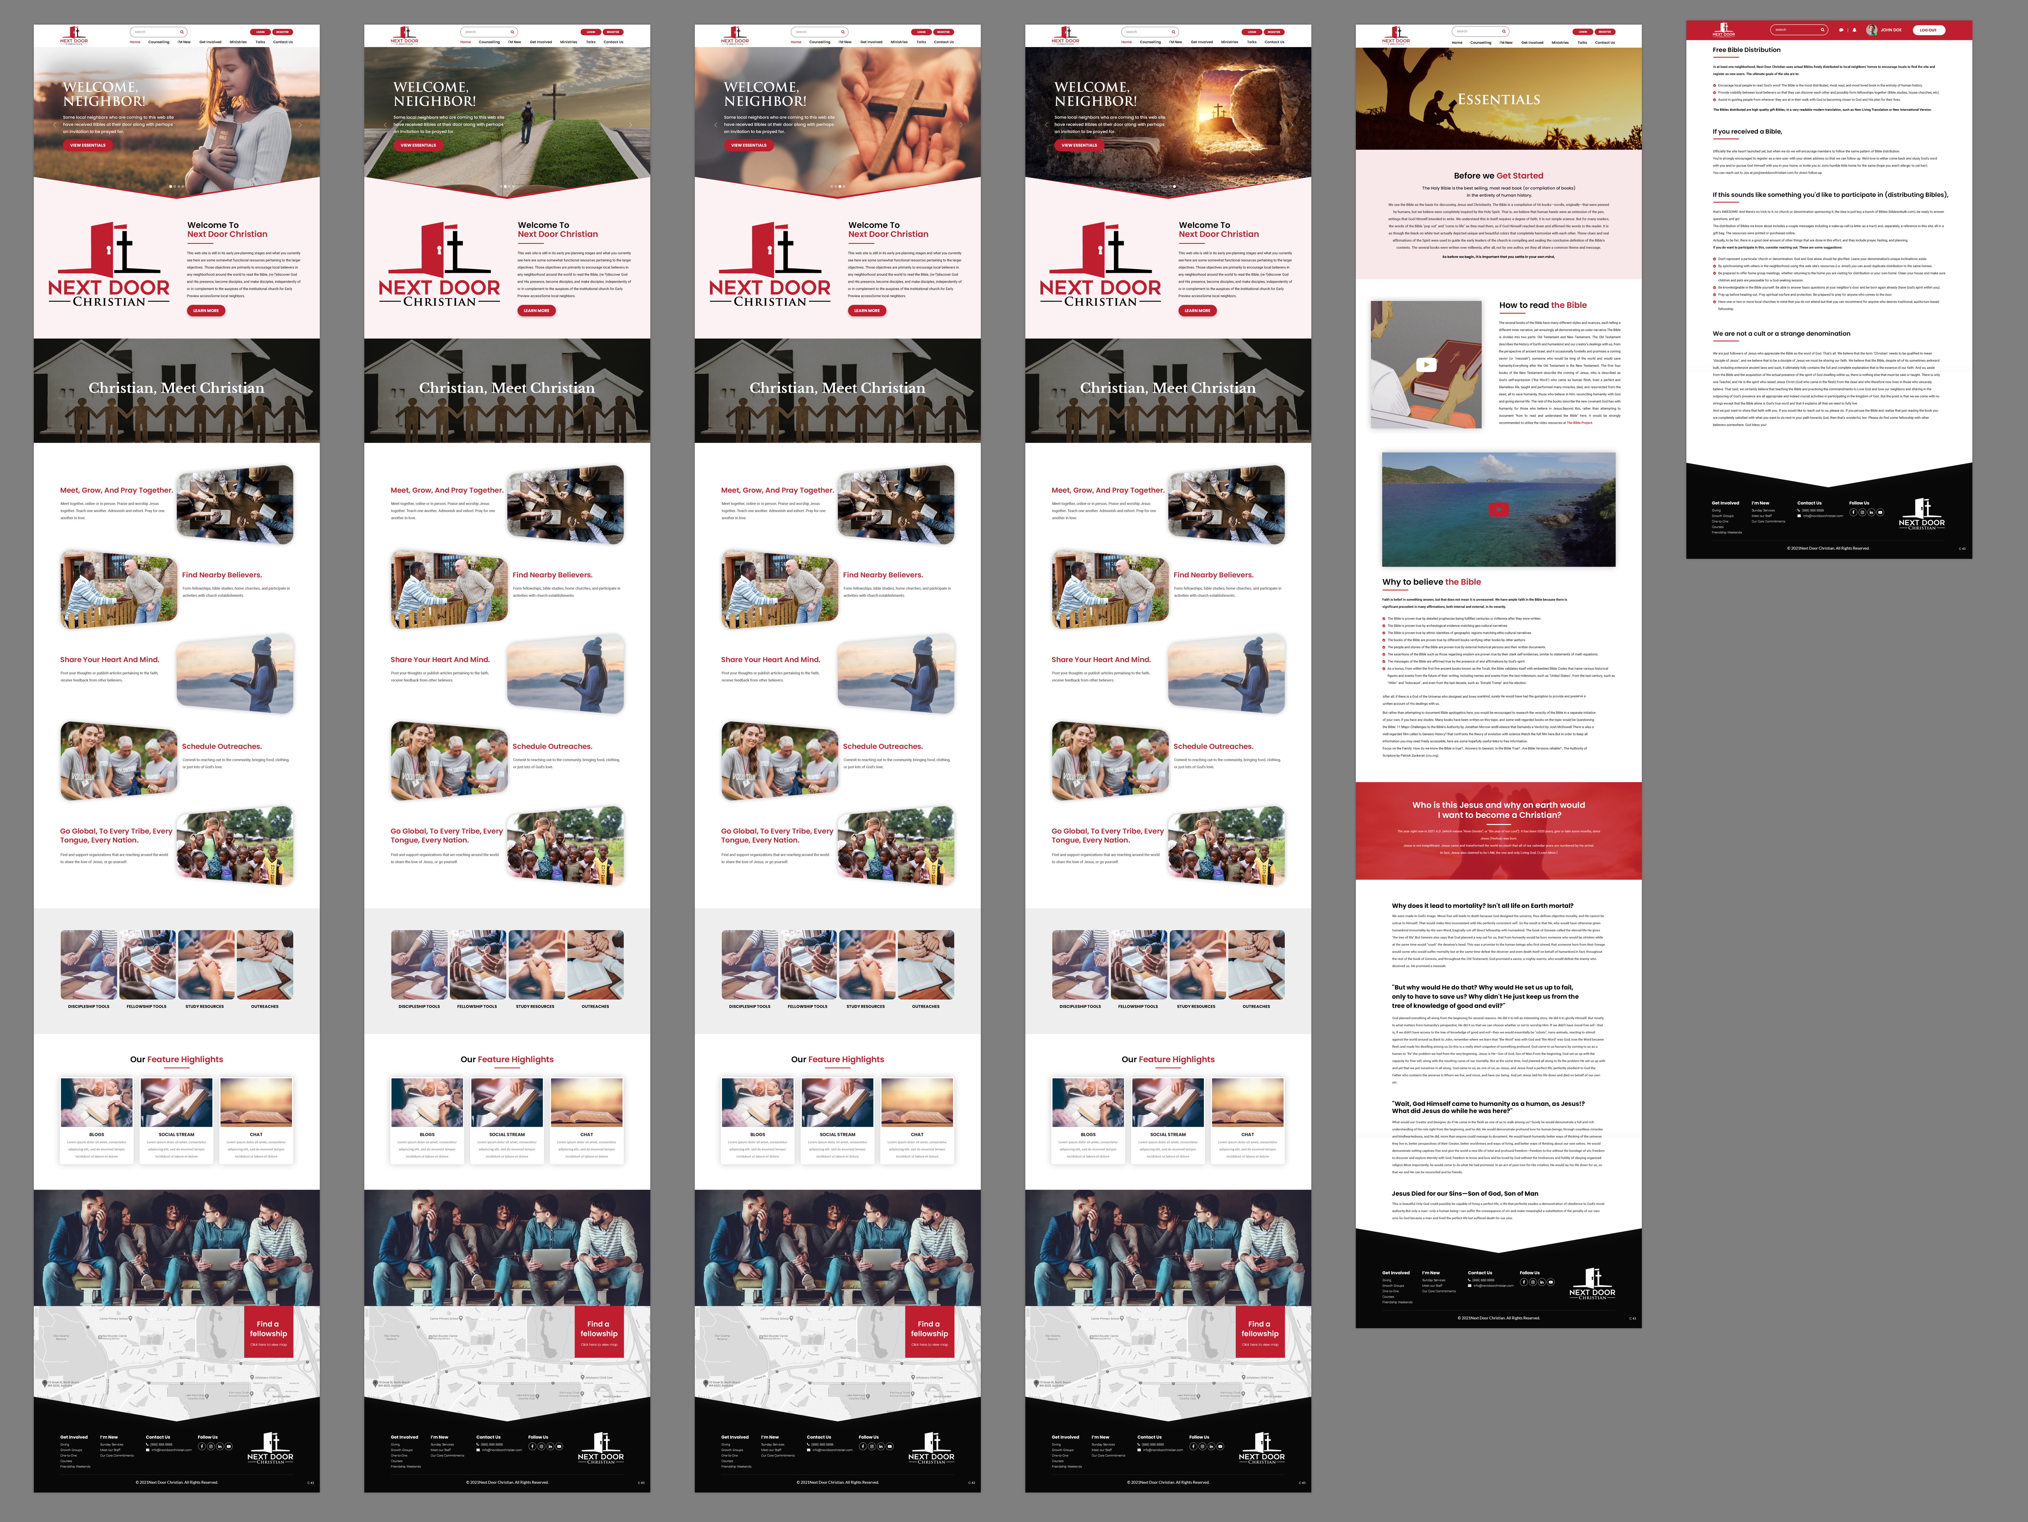Click the search magnifier icon
Viewport: 2028px width, 1522px height.
[1823, 30]
